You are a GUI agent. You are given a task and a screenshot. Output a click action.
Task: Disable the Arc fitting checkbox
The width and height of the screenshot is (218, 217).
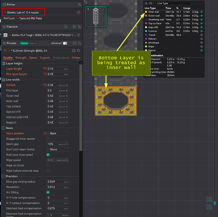coord(48,192)
